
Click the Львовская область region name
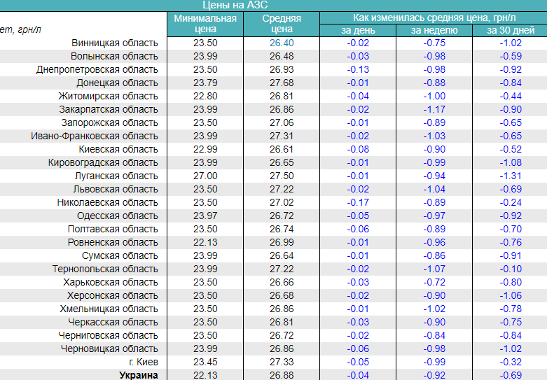point(116,189)
